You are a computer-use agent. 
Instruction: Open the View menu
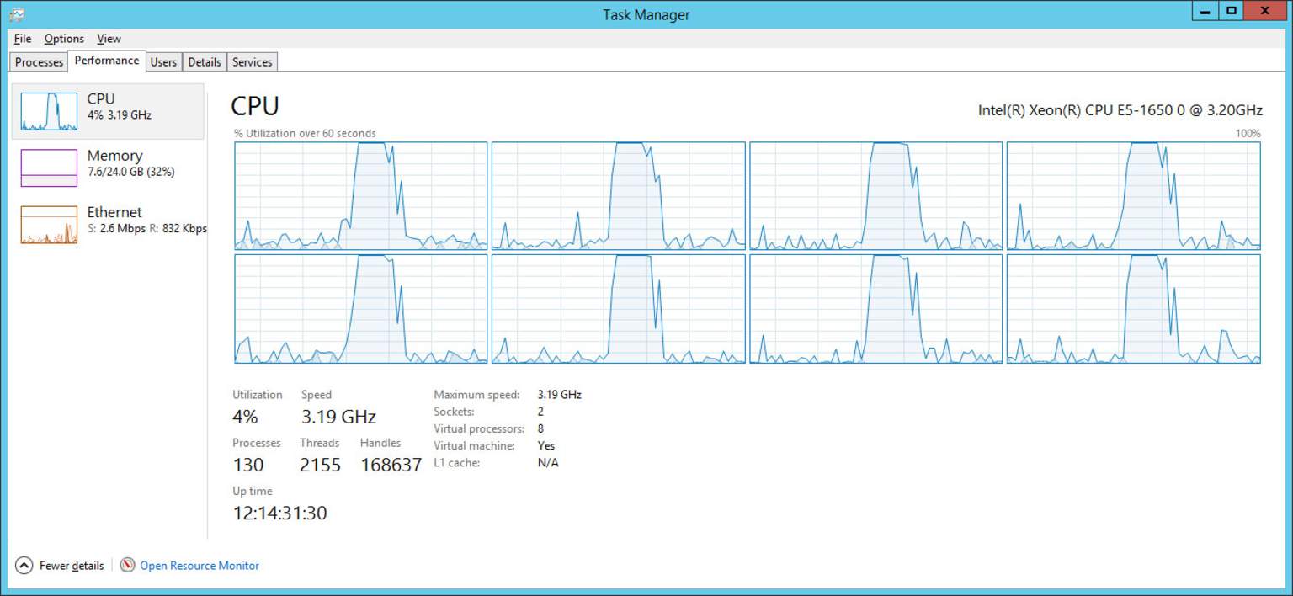(109, 39)
